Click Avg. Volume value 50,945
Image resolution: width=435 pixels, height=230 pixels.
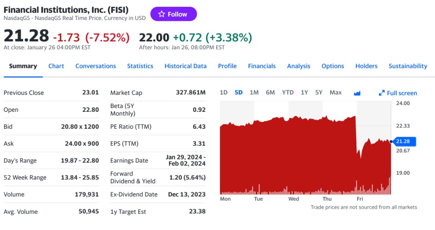[x=89, y=211]
